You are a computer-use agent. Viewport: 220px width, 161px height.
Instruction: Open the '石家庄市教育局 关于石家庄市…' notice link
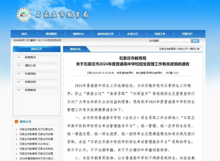(x=37, y=129)
